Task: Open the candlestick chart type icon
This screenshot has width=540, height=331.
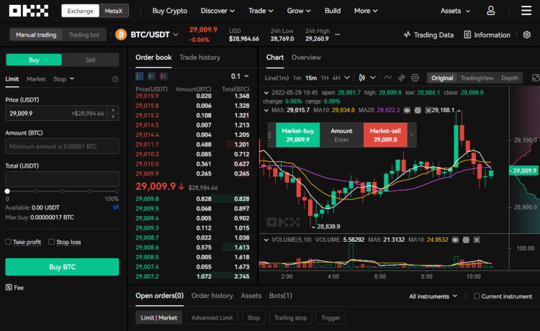Action: click(x=362, y=78)
